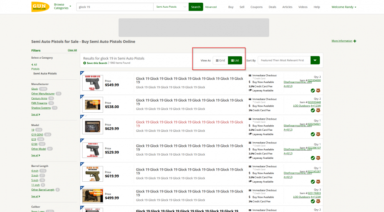Open thumbnail of $499.99 listing

click(x=93, y=196)
